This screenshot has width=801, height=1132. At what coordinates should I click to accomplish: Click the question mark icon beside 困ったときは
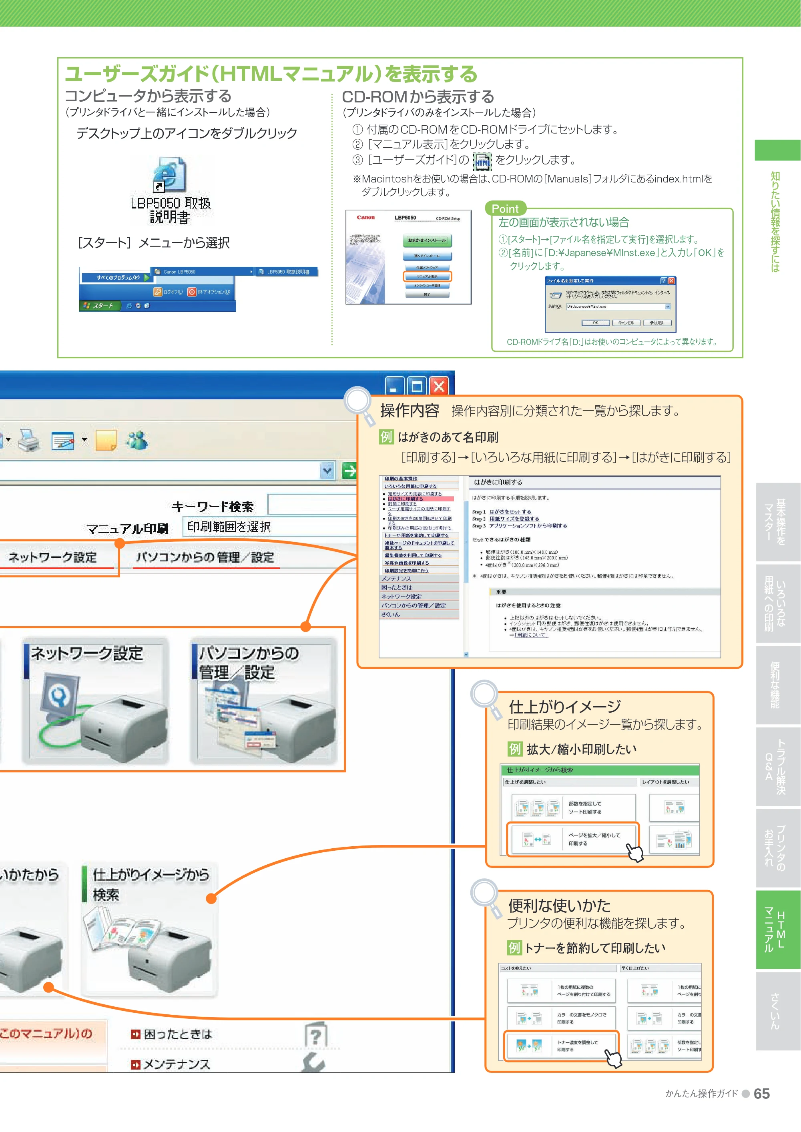[x=316, y=1034]
